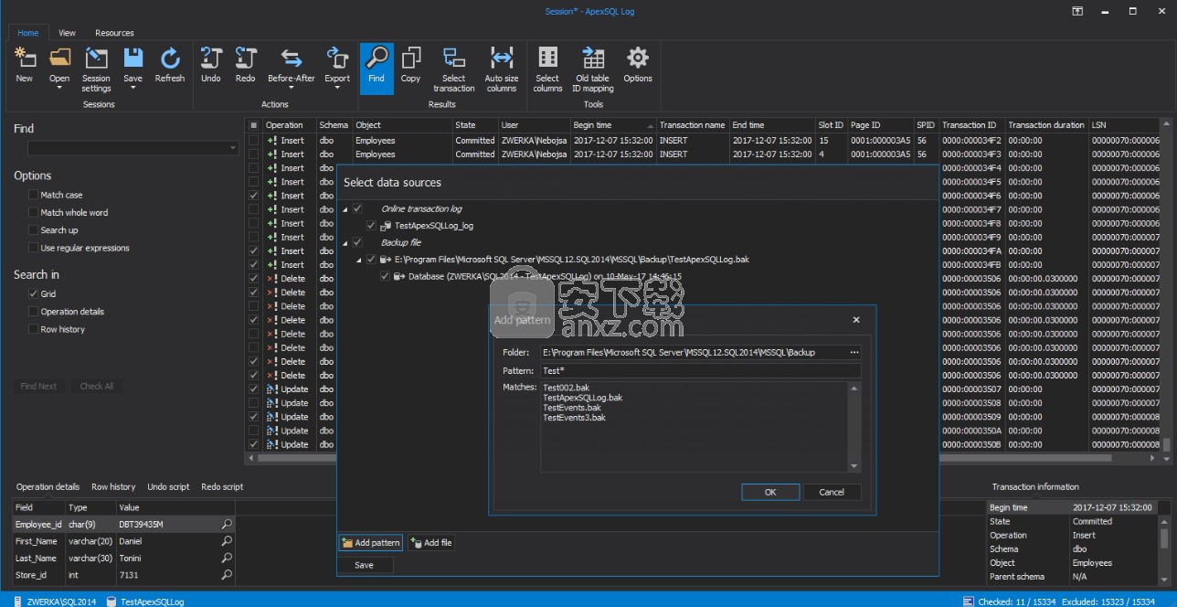Show the Operation details tab
1177x607 pixels.
pos(48,487)
